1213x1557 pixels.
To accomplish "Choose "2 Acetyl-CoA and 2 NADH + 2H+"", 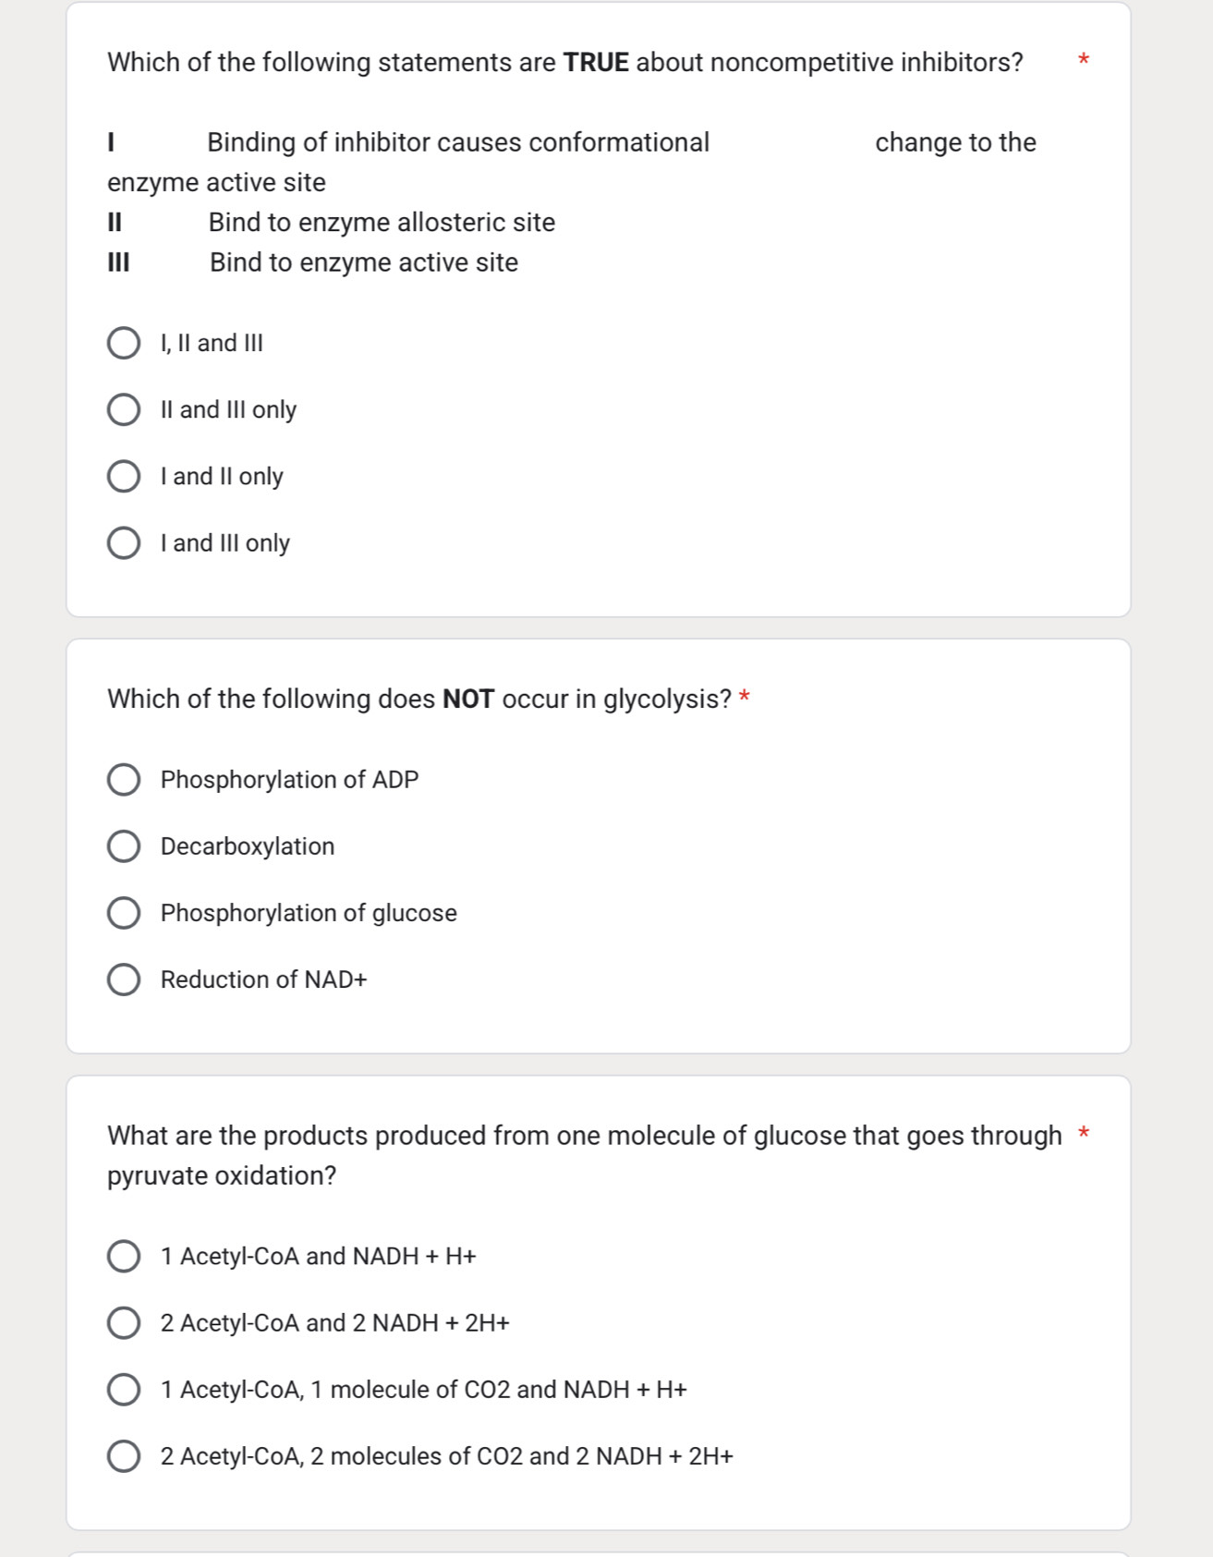I will click(x=125, y=1322).
